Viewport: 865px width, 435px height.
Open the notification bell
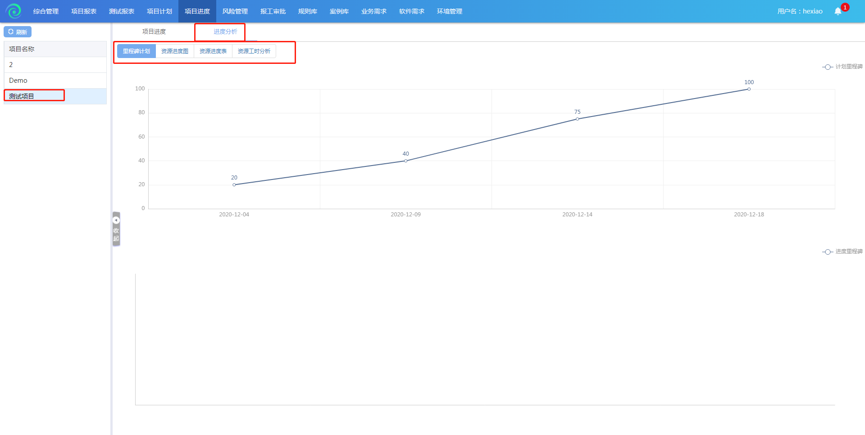tap(838, 11)
